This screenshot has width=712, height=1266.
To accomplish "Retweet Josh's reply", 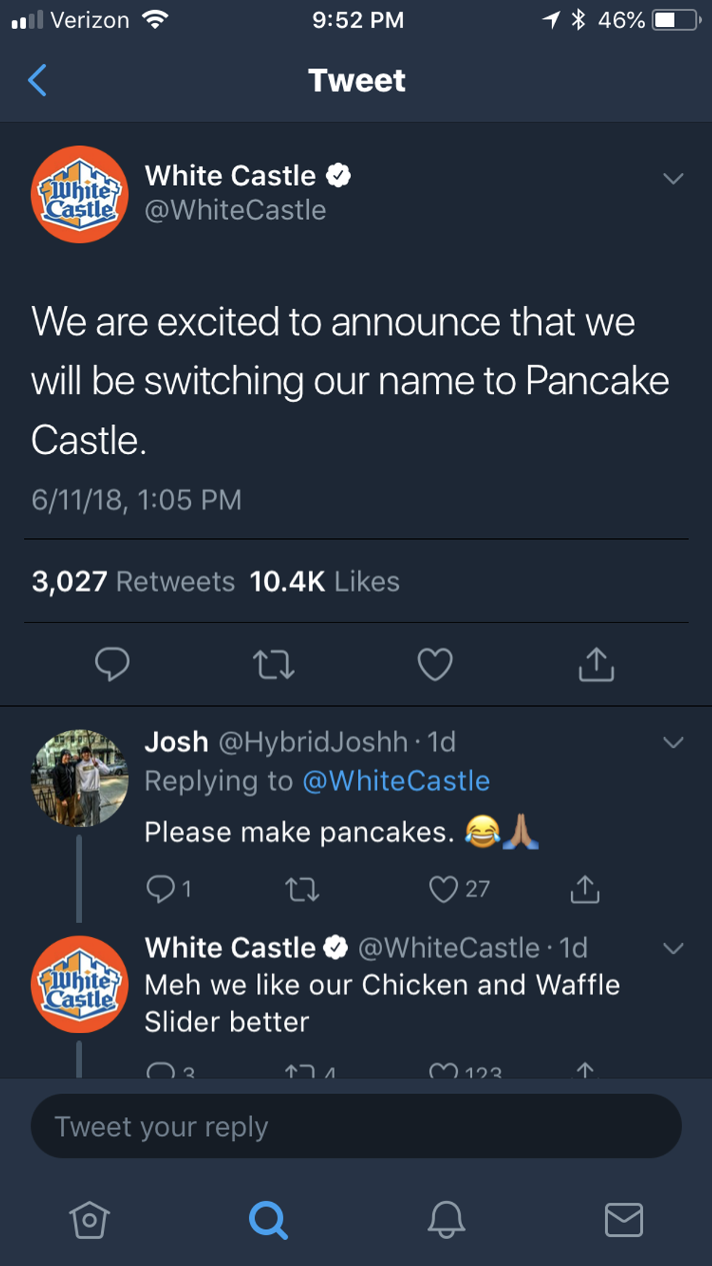I will click(302, 889).
